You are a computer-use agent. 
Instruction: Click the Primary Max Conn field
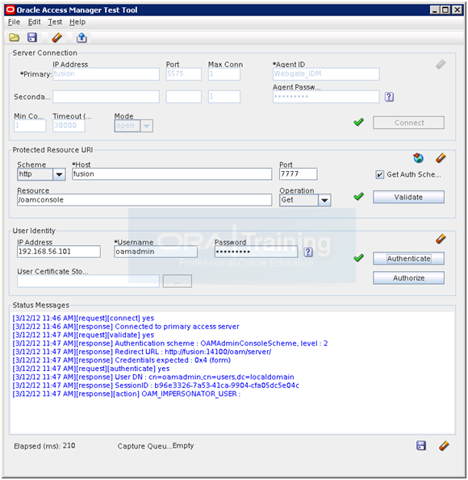224,74
